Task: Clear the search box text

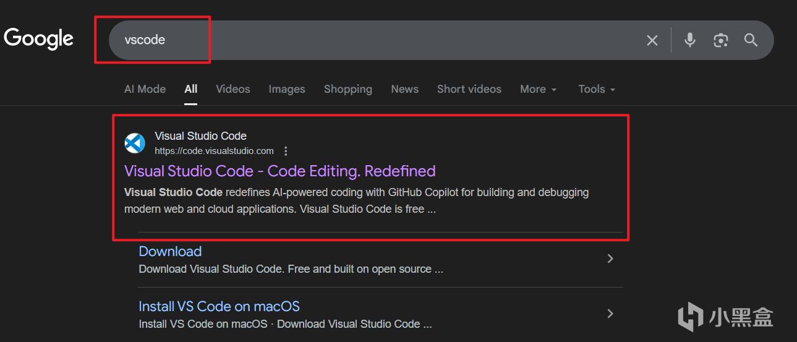Action: coord(652,40)
